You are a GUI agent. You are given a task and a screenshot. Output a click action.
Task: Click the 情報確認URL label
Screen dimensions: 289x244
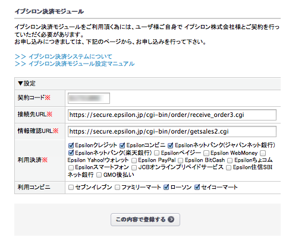coord(38,131)
